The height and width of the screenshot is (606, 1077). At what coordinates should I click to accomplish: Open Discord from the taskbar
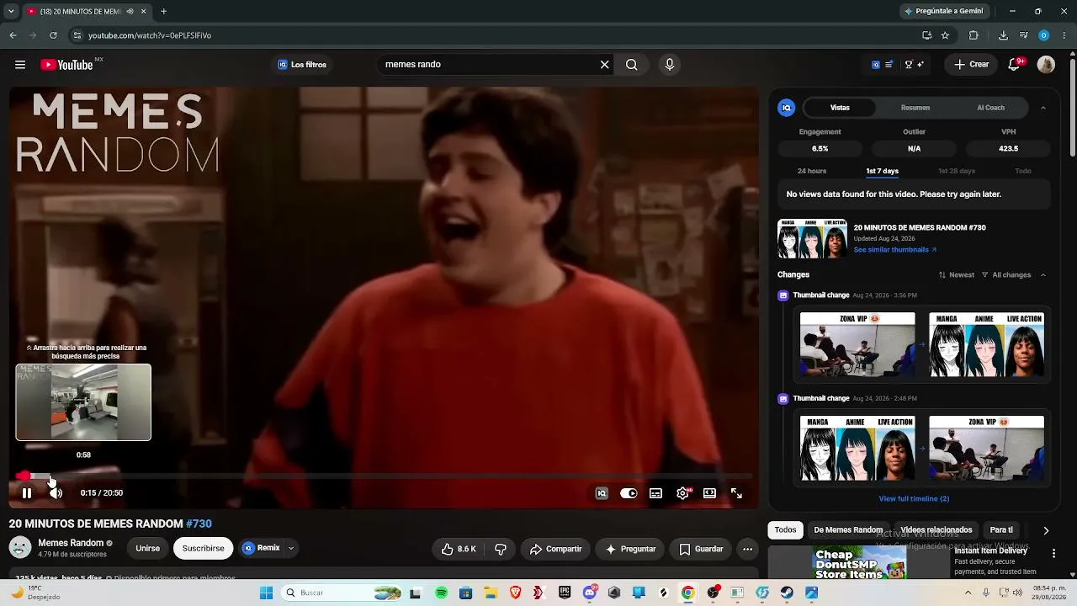[x=590, y=593]
